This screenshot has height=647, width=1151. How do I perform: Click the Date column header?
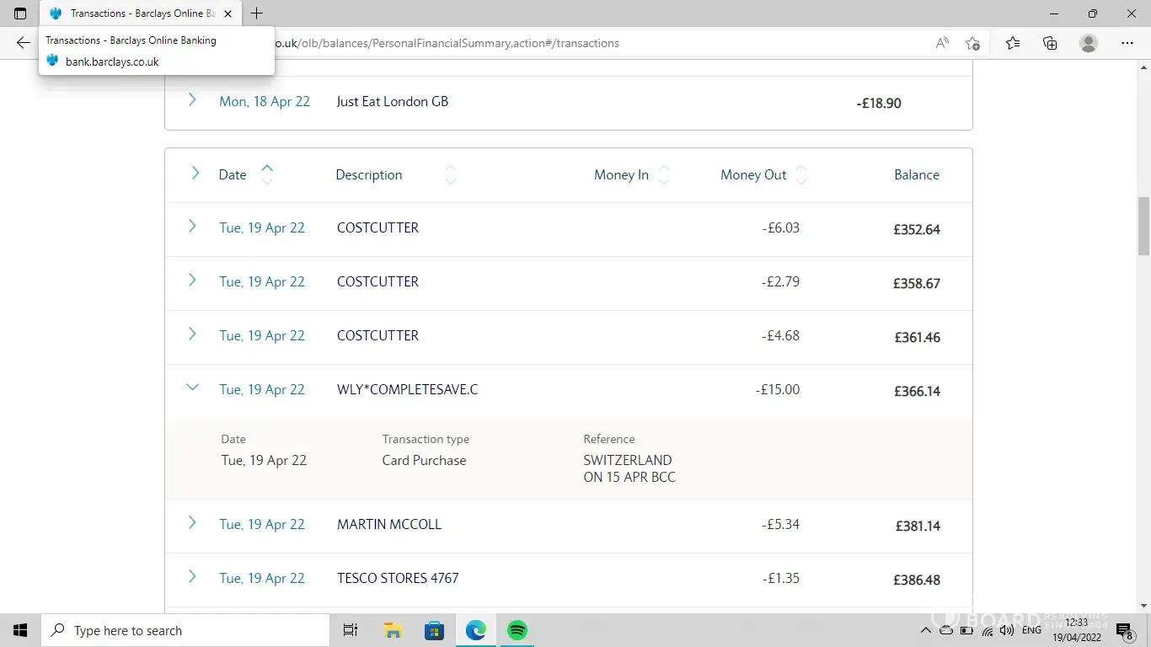233,174
